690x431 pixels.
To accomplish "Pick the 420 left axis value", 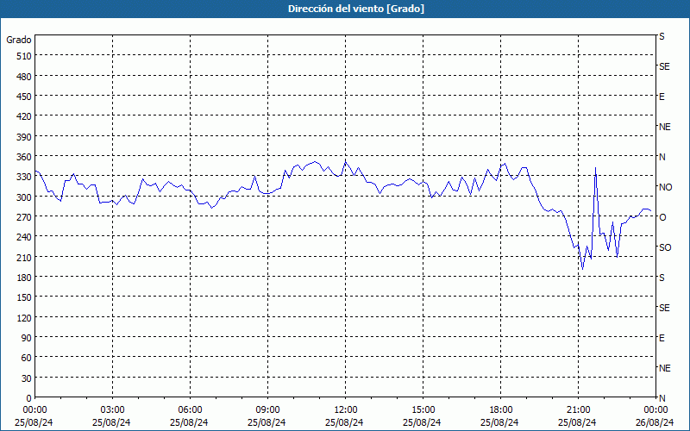I will tap(24, 116).
